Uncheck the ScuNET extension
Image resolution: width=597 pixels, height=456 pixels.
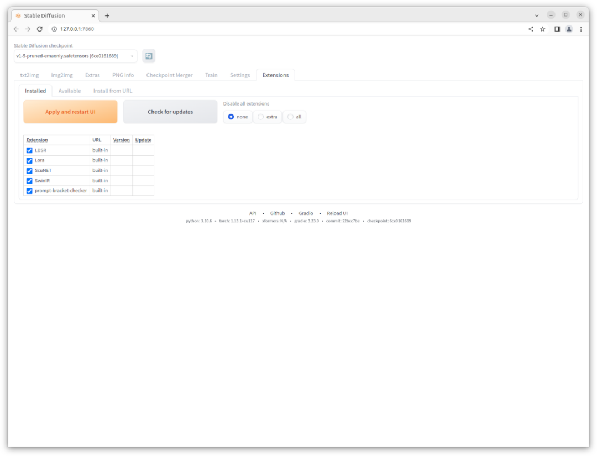pyautogui.click(x=29, y=170)
